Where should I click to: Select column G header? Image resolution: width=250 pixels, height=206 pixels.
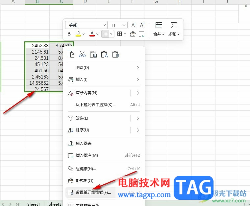click(x=156, y=2)
